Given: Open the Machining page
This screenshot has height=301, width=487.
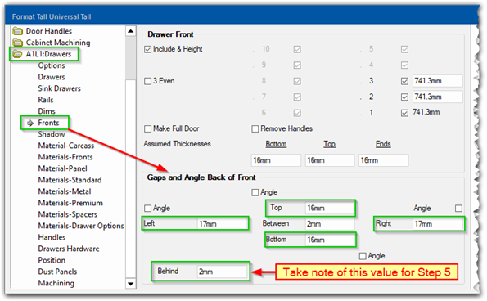Looking at the screenshot, I should click(56, 283).
